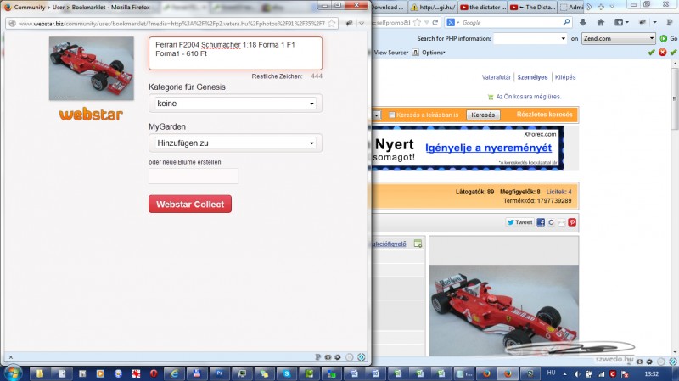Image resolution: width=679 pixels, height=381 pixels.
Task: Click the 13:32 taskbar clock
Action: (651, 373)
